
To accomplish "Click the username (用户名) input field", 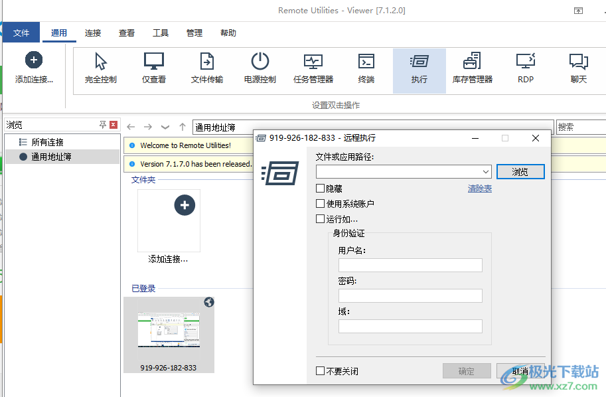I will (410, 265).
